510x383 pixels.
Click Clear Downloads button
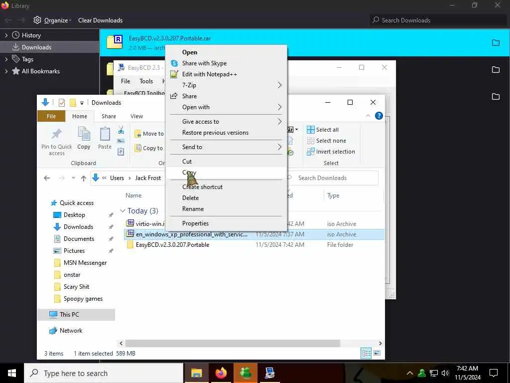point(100,20)
